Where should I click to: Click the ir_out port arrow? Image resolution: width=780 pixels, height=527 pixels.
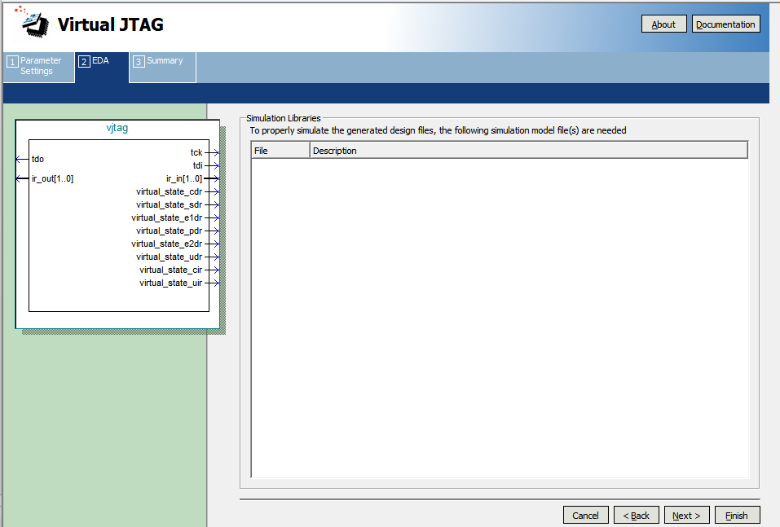(x=21, y=178)
